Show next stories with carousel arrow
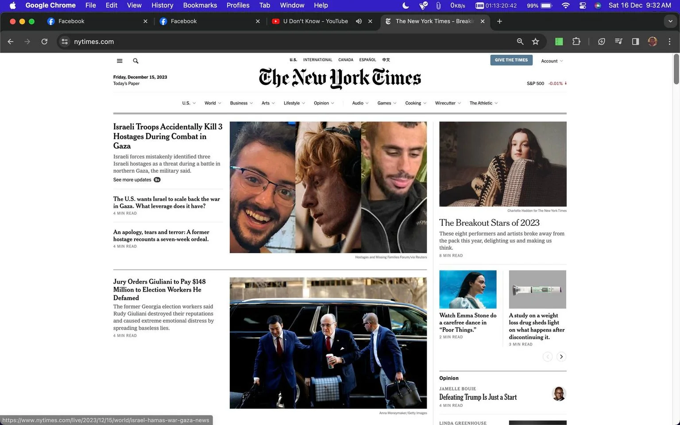 pos(561,357)
